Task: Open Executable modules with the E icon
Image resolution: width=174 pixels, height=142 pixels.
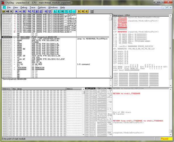Action: click(58, 11)
